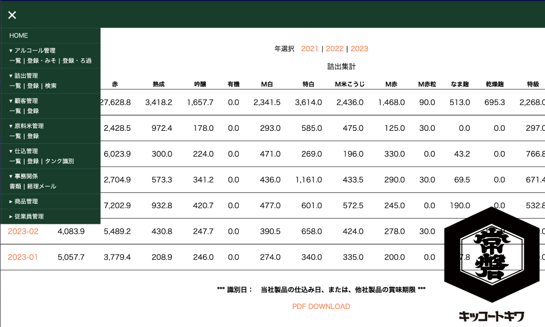Click the PDF DOWNLOAD link
The height and width of the screenshot is (327, 545).
tap(321, 306)
